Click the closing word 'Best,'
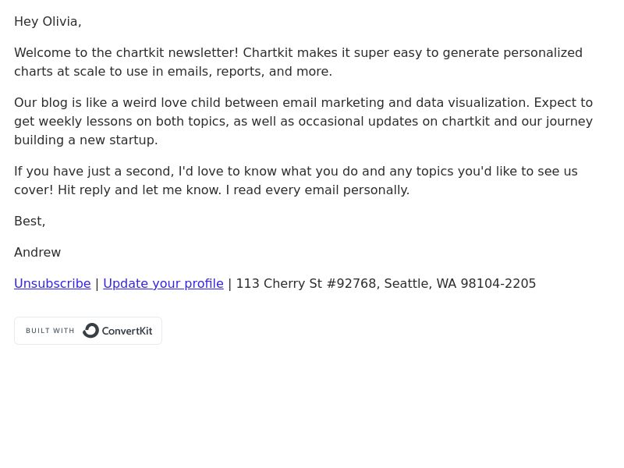The width and height of the screenshot is (624, 468). (30, 221)
